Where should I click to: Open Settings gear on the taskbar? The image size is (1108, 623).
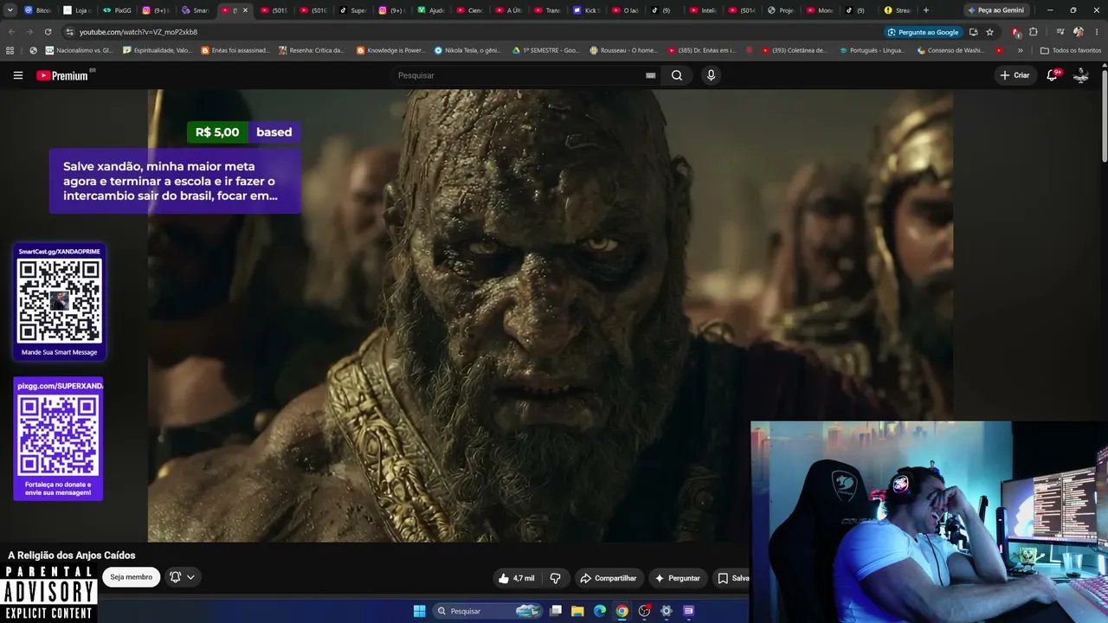pos(666,611)
